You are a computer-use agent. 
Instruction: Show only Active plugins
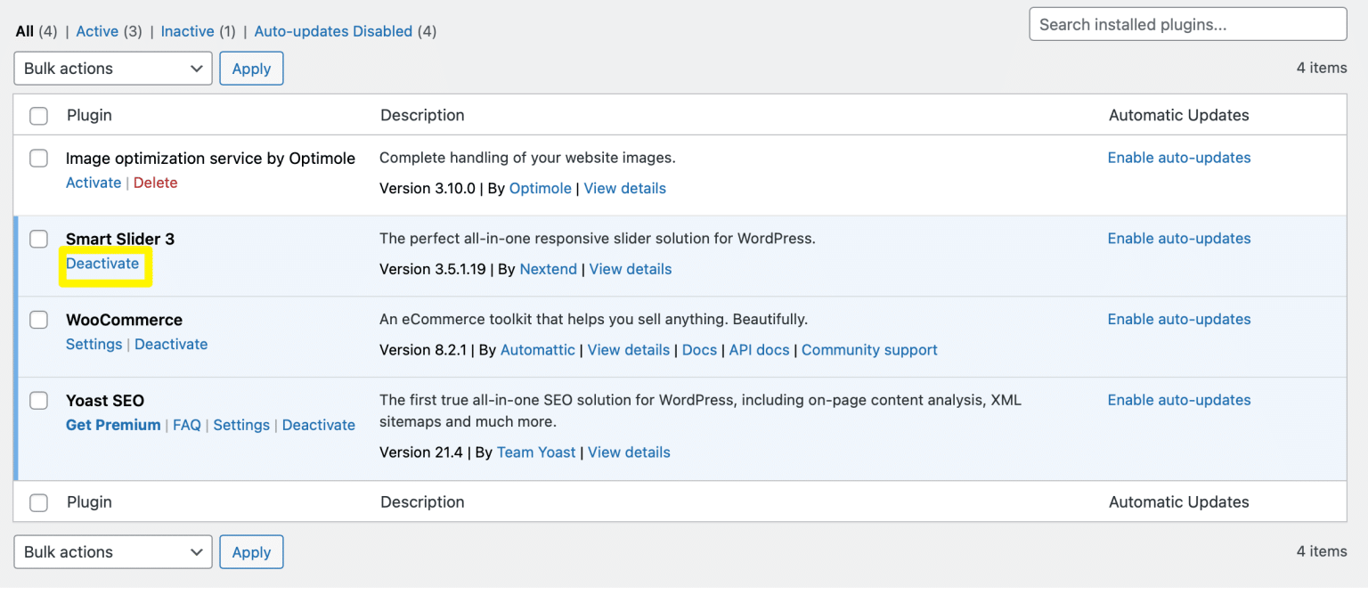[x=96, y=31]
